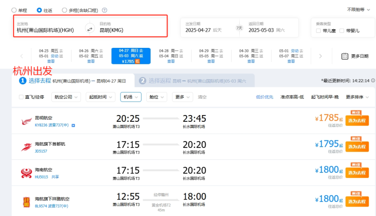Sort by 起飞时间早-晚
The width and height of the screenshot is (376, 216).
click(x=325, y=97)
